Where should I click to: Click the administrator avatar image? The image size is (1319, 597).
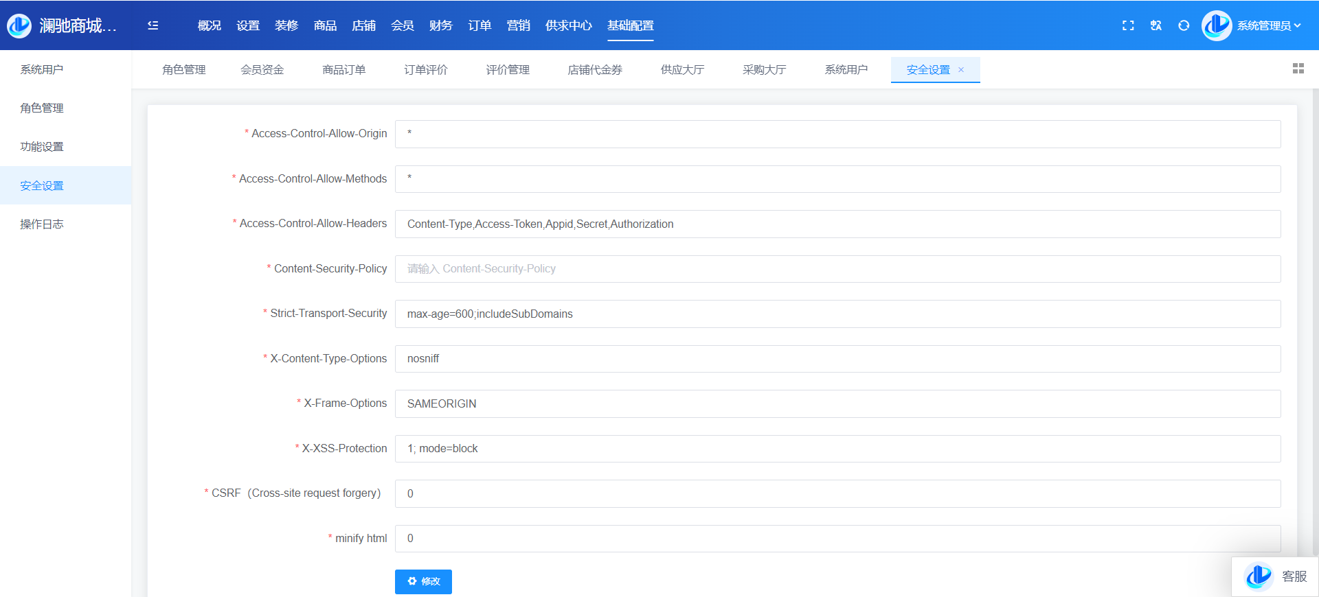1217,25
